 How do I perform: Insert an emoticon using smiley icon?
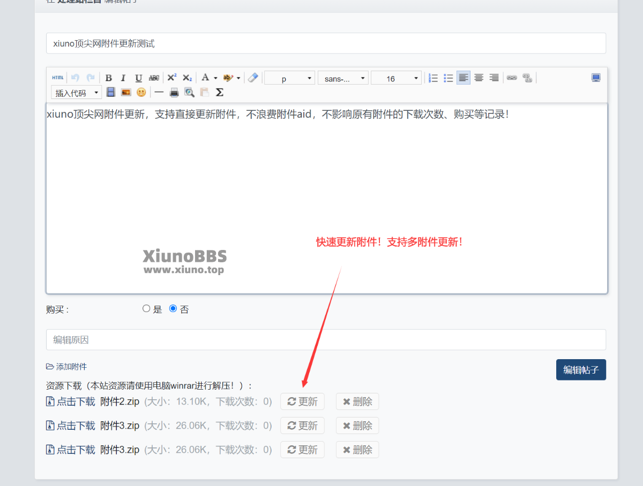[141, 93]
